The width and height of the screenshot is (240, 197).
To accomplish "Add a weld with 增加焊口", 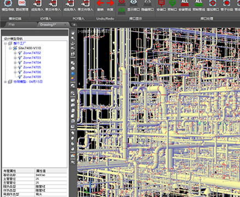I will point(213,5).
